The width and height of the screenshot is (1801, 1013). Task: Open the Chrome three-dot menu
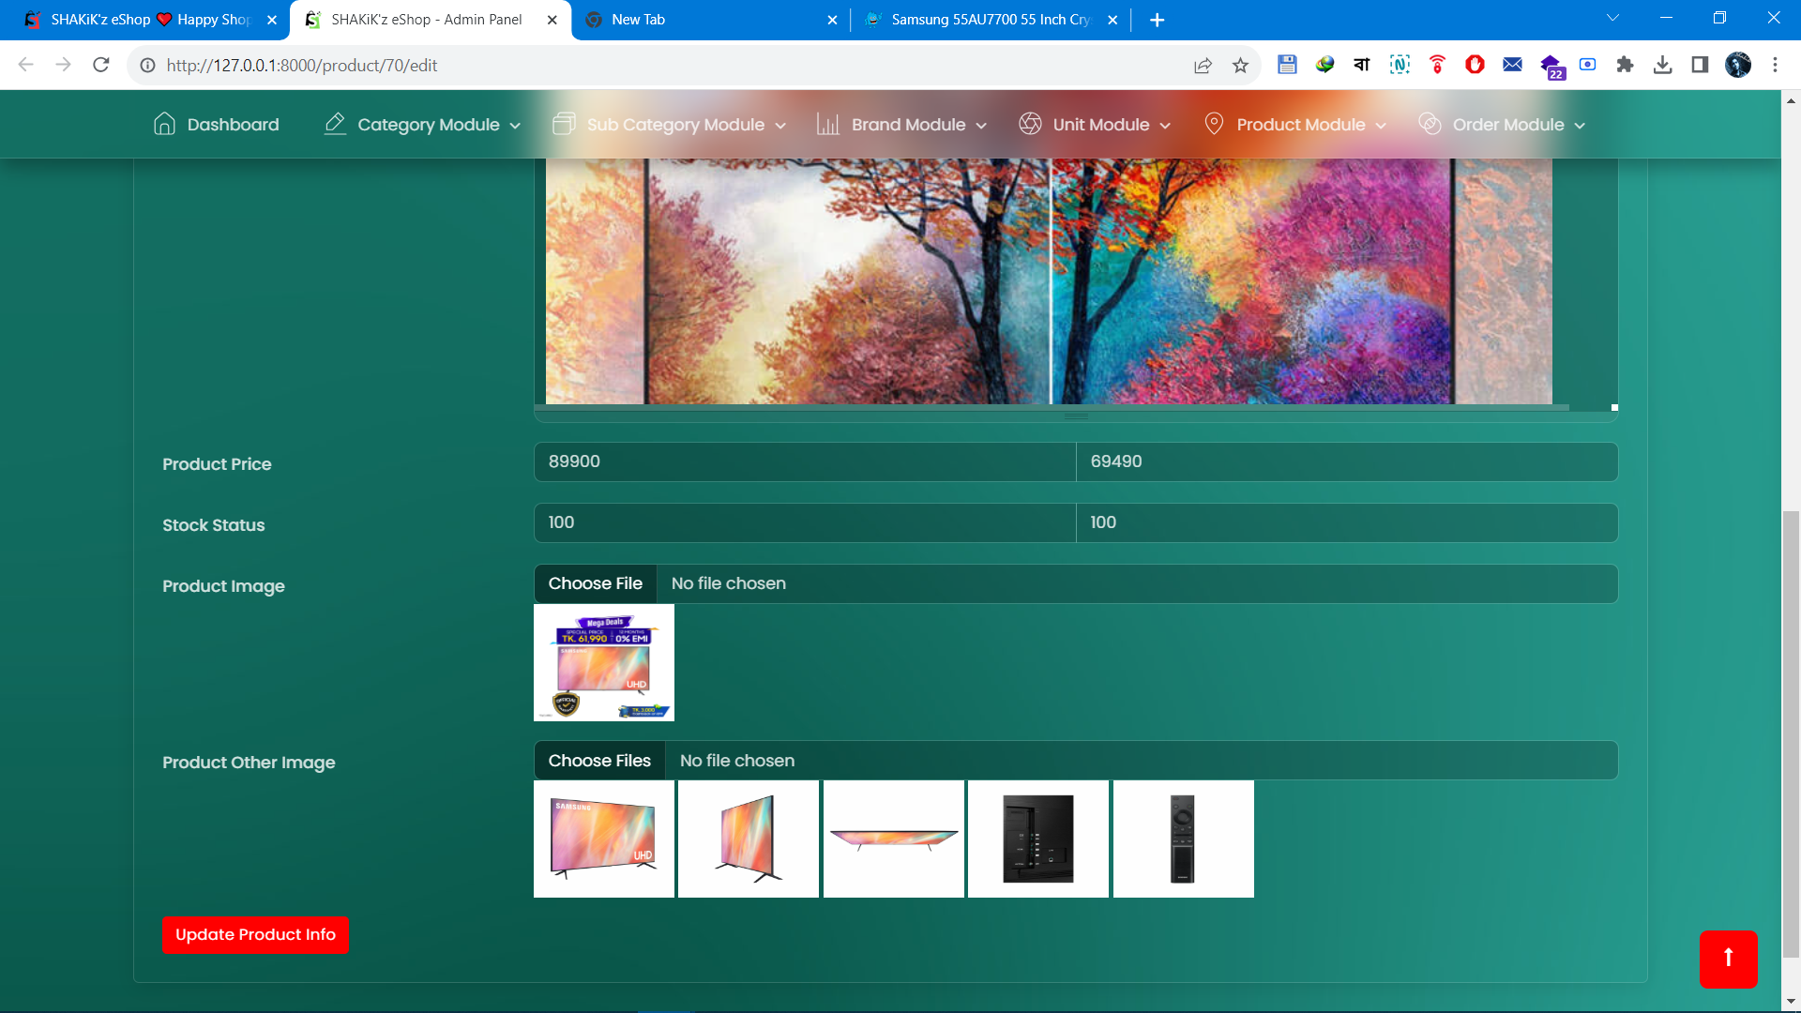tap(1775, 65)
